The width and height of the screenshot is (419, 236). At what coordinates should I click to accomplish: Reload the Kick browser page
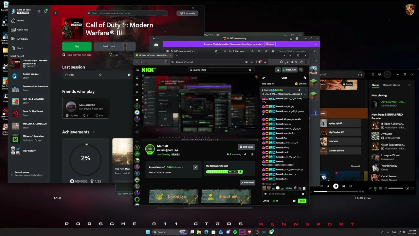(146, 62)
